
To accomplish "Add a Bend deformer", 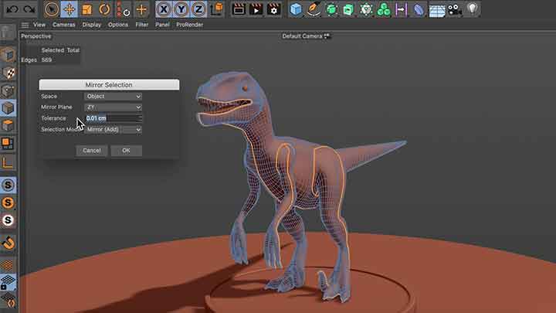I will click(x=419, y=9).
